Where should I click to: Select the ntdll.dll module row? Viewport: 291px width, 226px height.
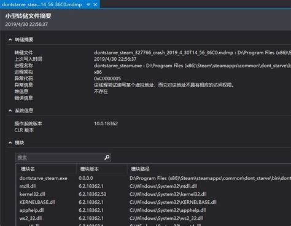[x=154, y=186]
